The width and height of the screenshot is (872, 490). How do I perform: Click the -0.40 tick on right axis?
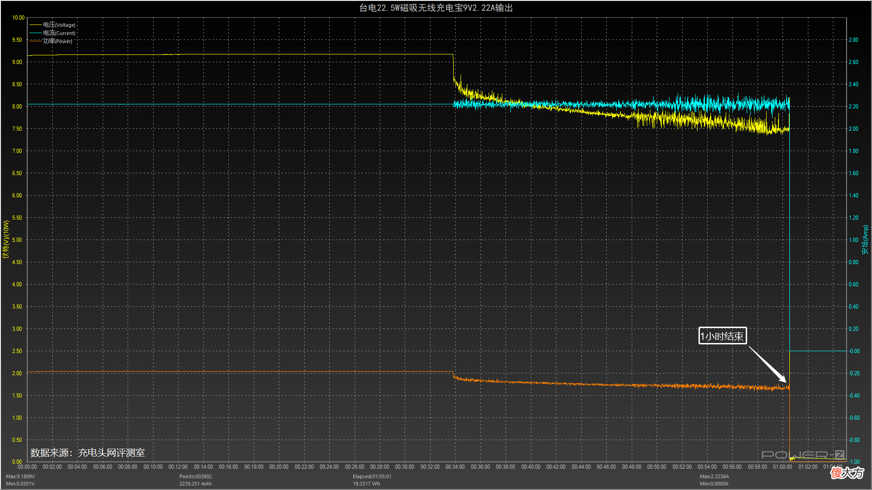(854, 396)
